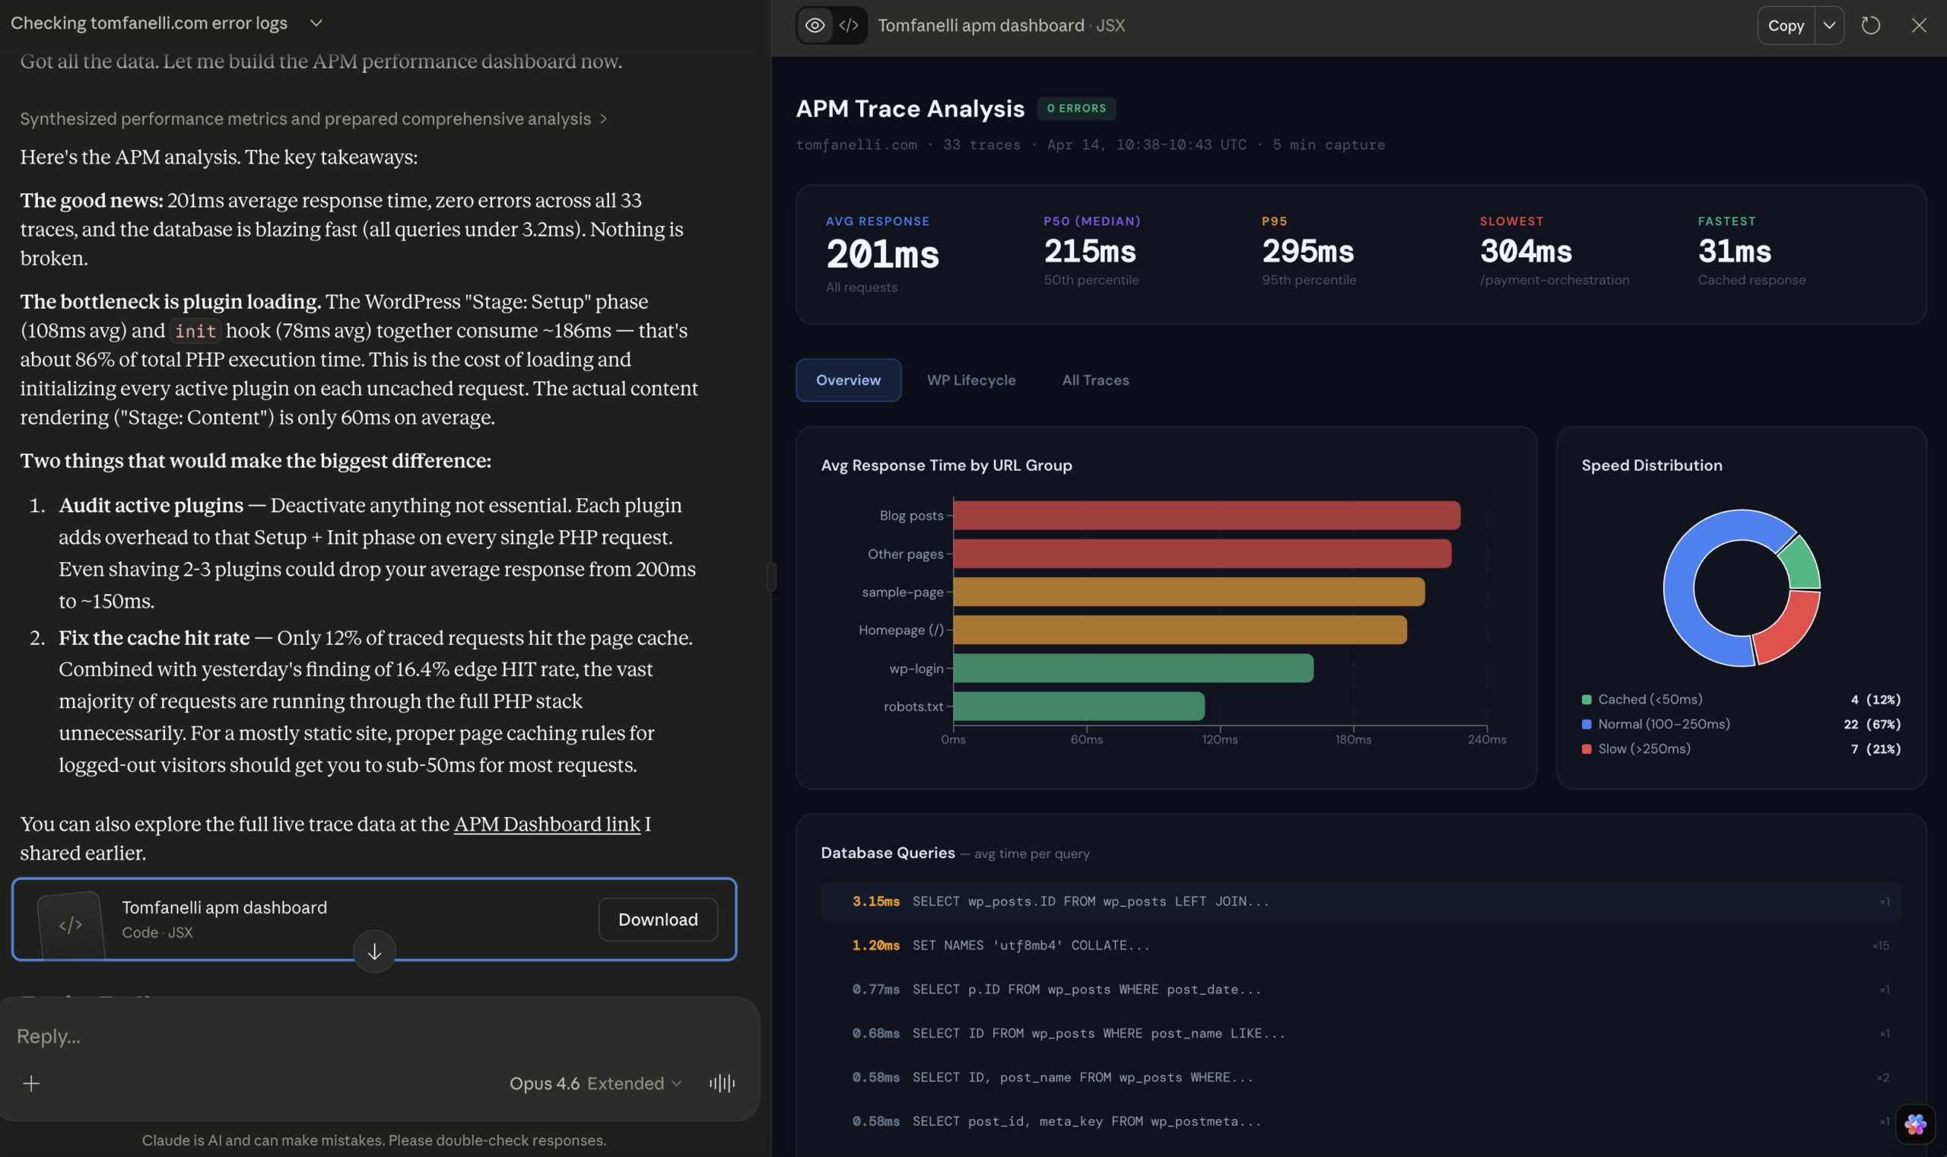This screenshot has width=1947, height=1157.
Task: Open the WP Lifecycle tab
Action: [x=971, y=380]
